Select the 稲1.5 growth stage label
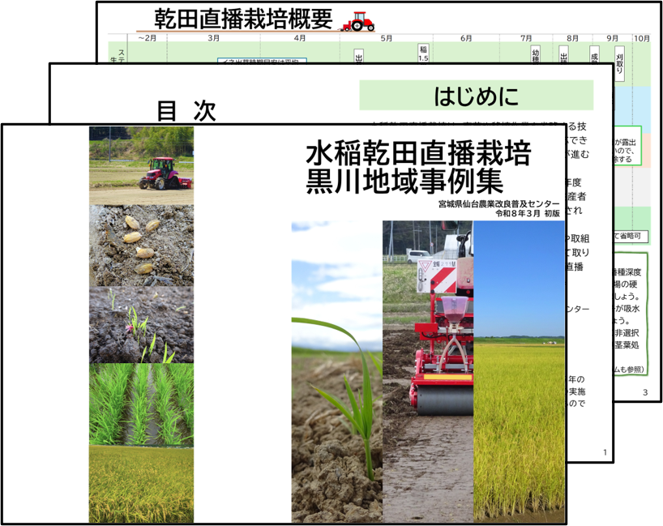The height and width of the screenshot is (526, 663). point(422,51)
